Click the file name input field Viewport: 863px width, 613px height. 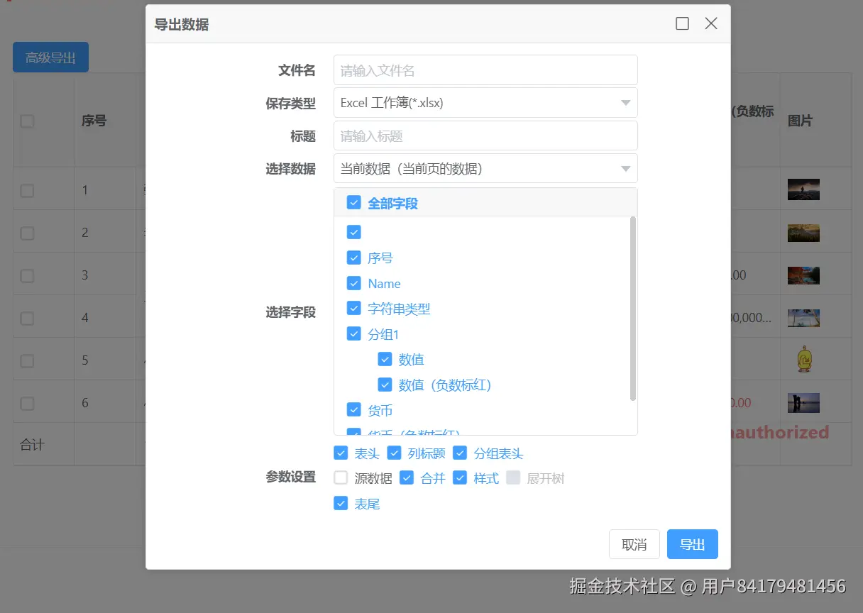point(485,70)
